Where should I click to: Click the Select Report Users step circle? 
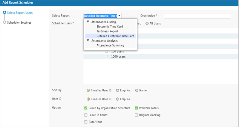click(4, 13)
